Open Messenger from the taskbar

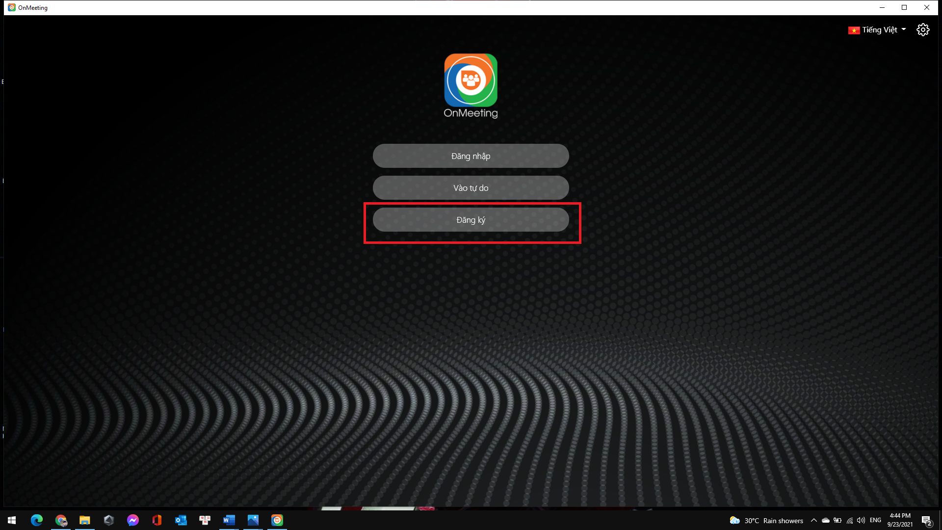(133, 520)
